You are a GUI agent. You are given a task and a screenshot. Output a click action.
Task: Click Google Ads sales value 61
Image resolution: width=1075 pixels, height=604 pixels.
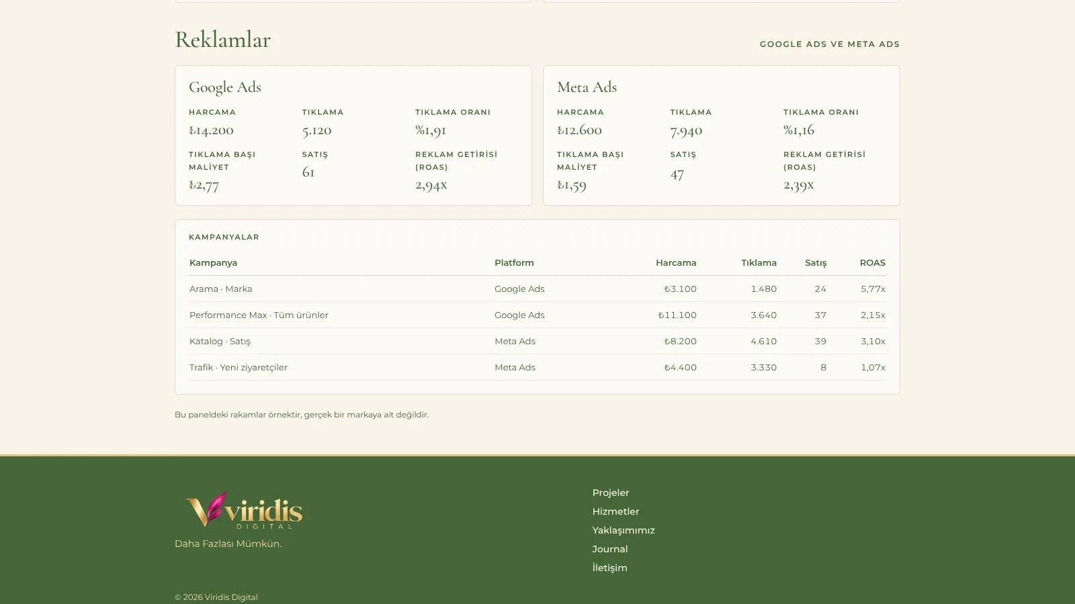pos(308,172)
